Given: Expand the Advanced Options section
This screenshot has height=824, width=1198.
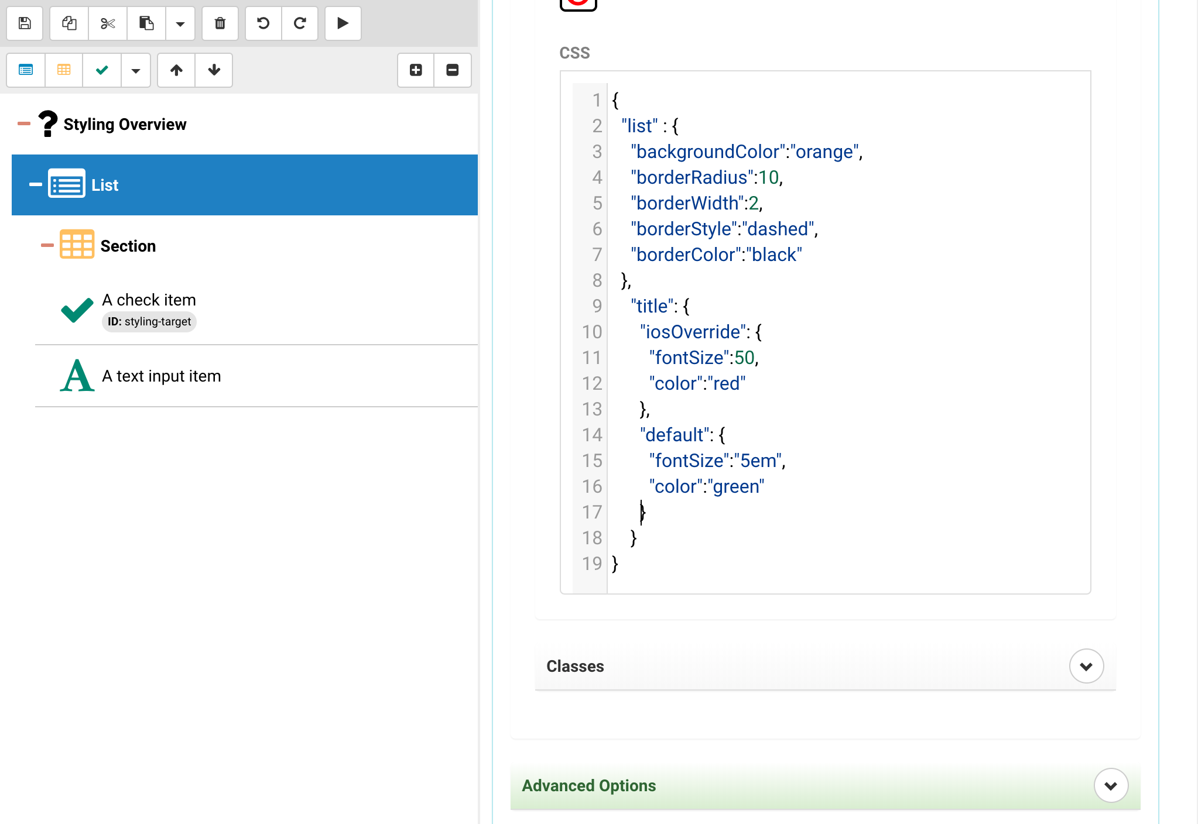Looking at the screenshot, I should tap(1111, 785).
